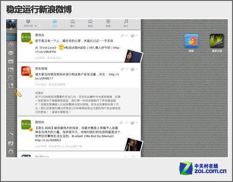Image resolution: width=233 pixels, height=182 pixels.
Task: Expand the group selector dropdown arrow
Action: pos(36,26)
